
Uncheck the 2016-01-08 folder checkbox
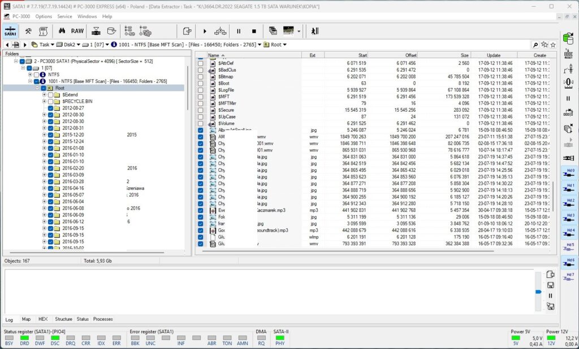click(x=50, y=149)
